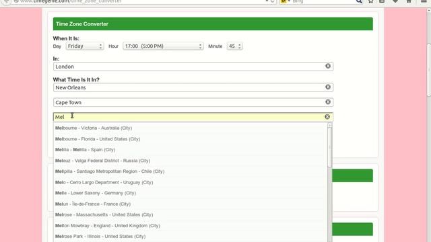The width and height of the screenshot is (431, 242).
Task: Bookmark this page with the star icon
Action: [370, 1]
